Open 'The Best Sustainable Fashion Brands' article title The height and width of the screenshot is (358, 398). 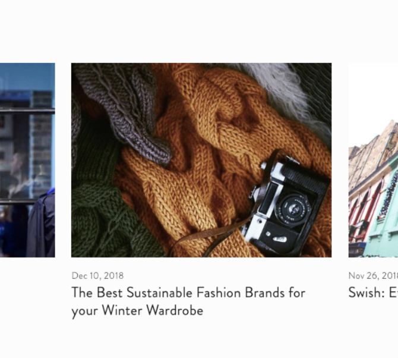188,302
